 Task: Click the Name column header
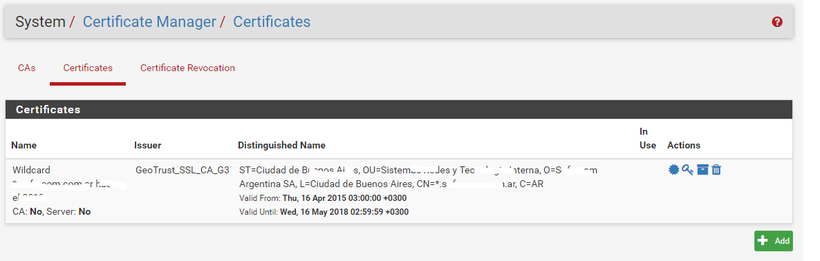click(24, 145)
